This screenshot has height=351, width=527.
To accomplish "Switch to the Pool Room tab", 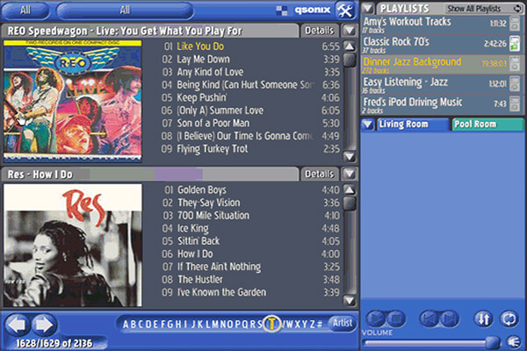I will pos(487,125).
